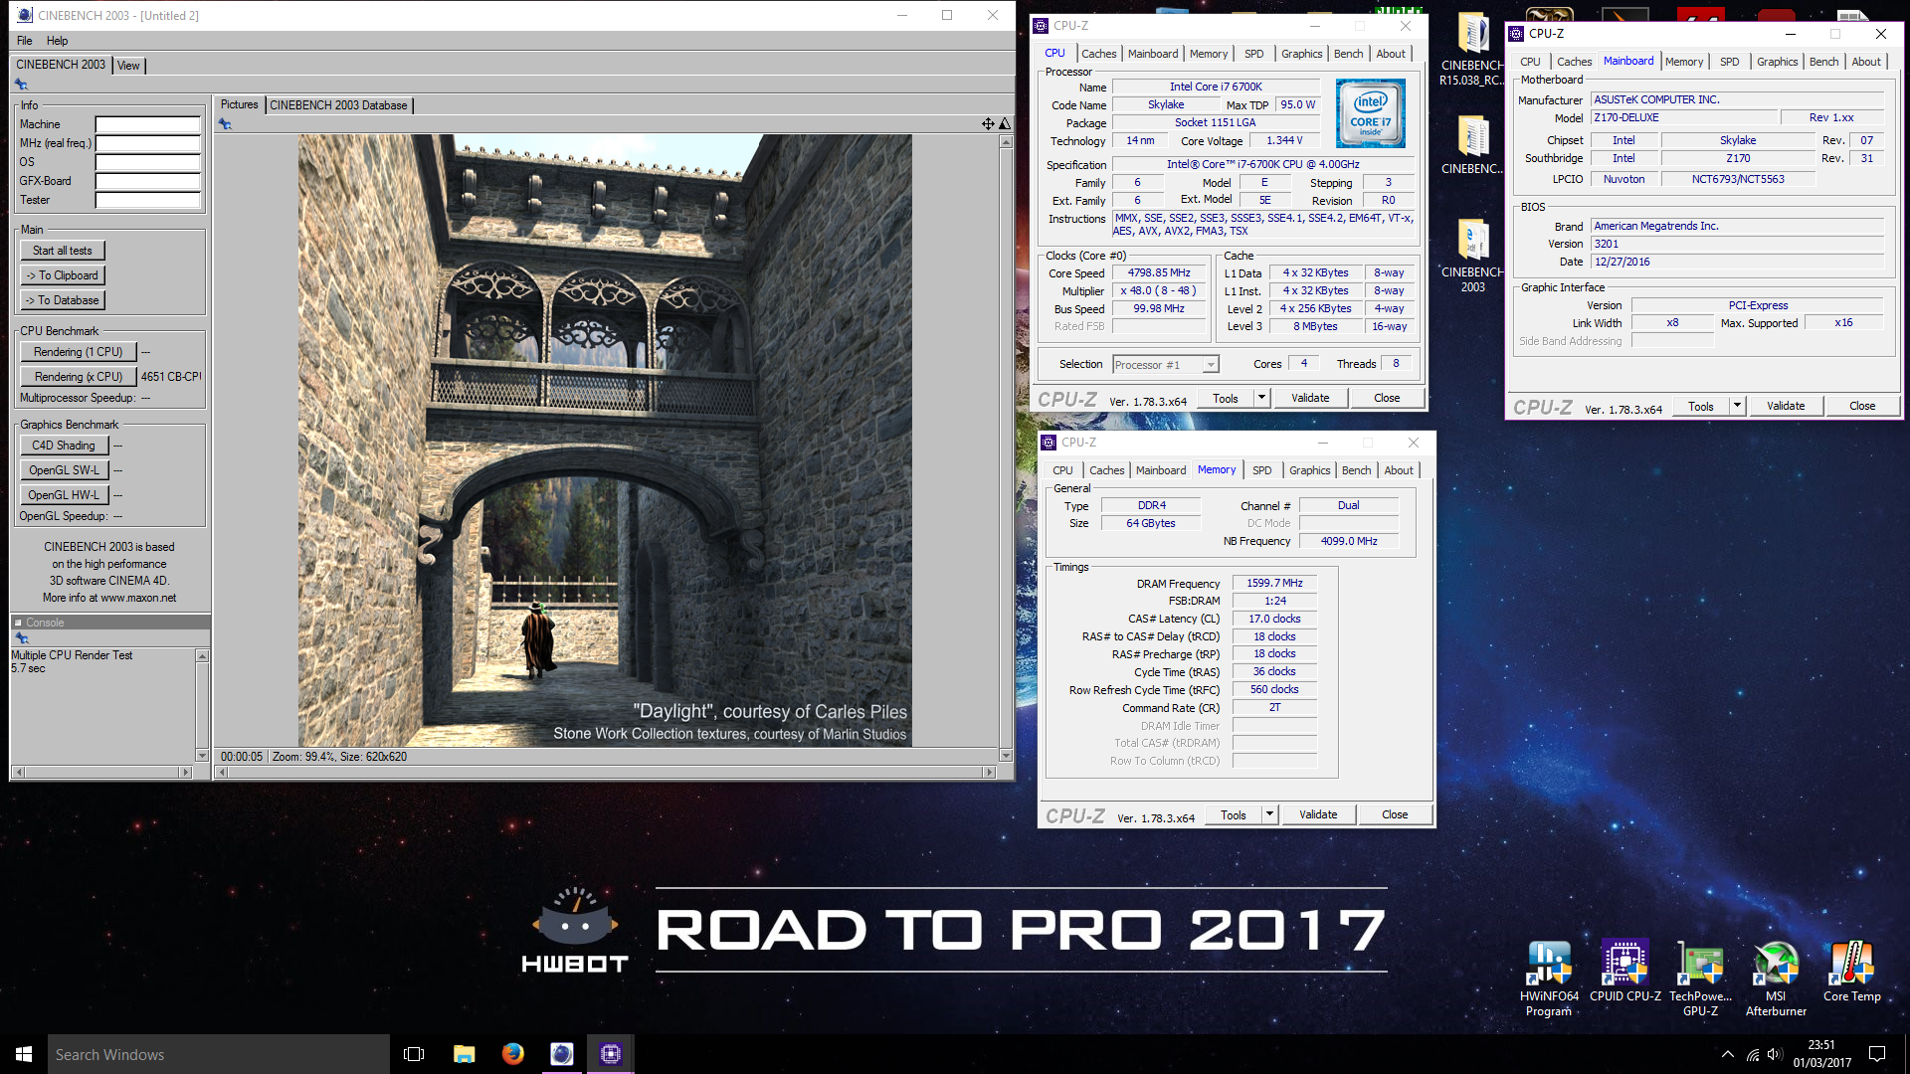1910x1074 pixels.
Task: Run the C4D Shading benchmark
Action: (64, 446)
